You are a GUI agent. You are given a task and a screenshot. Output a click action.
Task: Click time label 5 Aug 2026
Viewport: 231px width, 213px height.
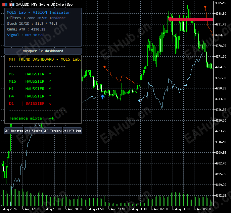click(8, 209)
